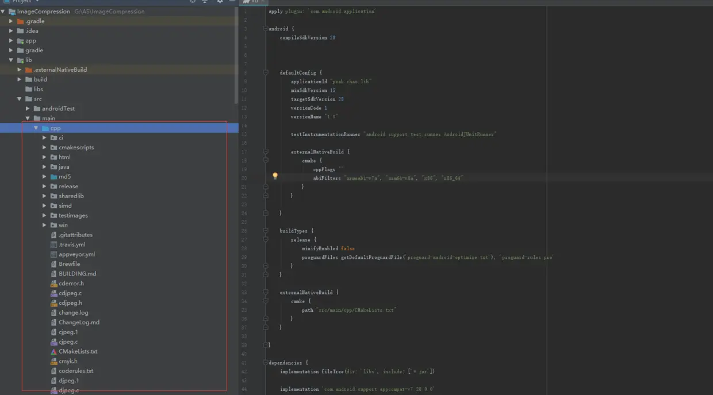The width and height of the screenshot is (713, 395).
Task: Collapse the main folder arrow
Action: tap(28, 118)
